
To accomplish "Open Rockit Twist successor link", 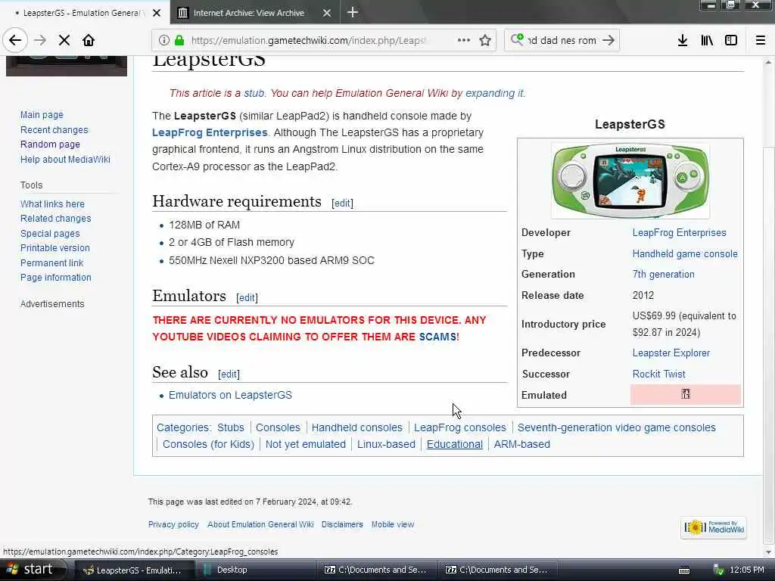I will pyautogui.click(x=659, y=374).
